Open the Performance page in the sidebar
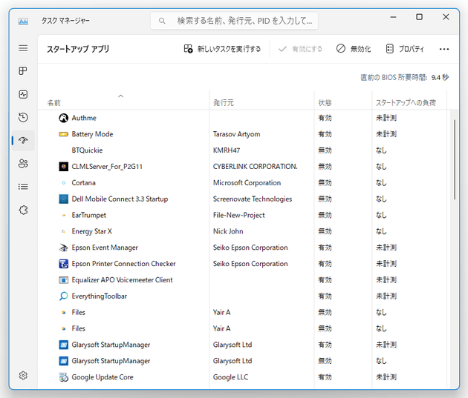 point(23,94)
